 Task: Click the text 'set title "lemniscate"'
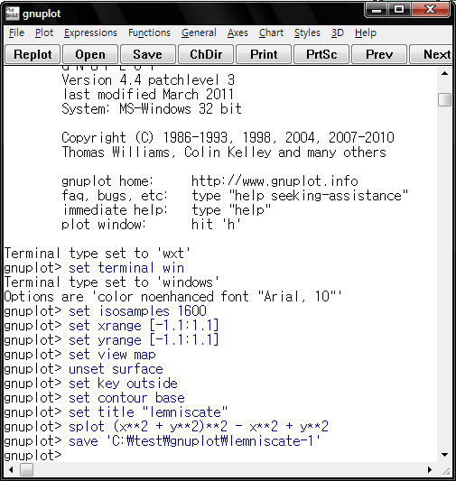(148, 412)
